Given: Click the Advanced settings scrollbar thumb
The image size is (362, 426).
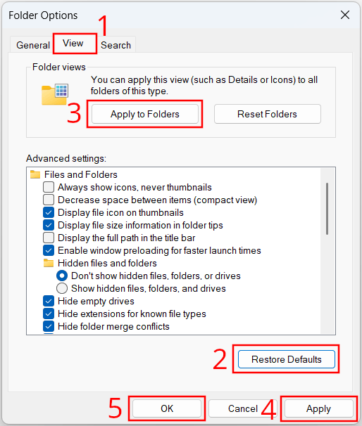Looking at the screenshot, I should click(327, 208).
